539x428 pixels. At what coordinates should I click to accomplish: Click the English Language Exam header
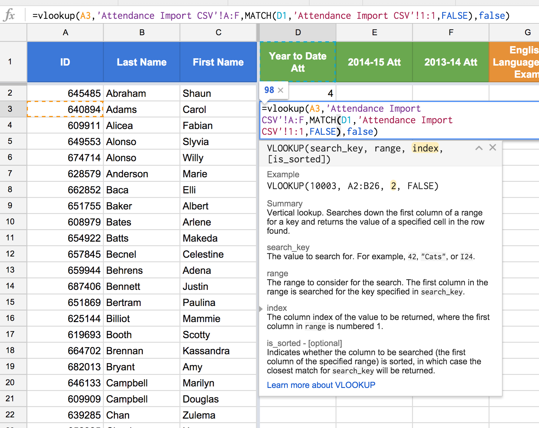coord(514,62)
